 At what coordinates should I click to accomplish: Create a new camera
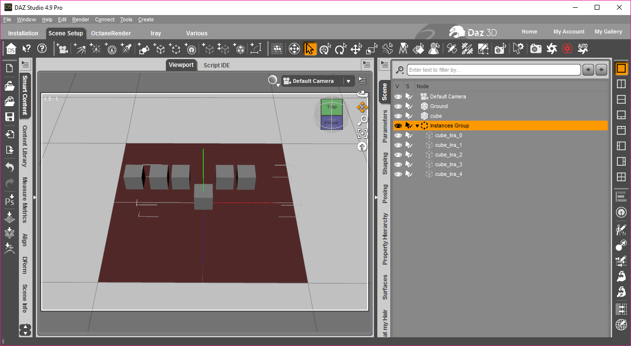(62, 48)
